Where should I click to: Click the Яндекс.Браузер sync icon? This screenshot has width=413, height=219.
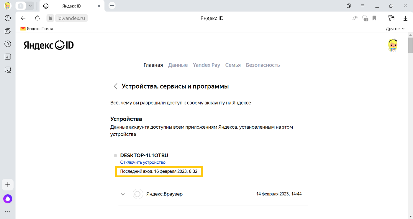(x=138, y=194)
